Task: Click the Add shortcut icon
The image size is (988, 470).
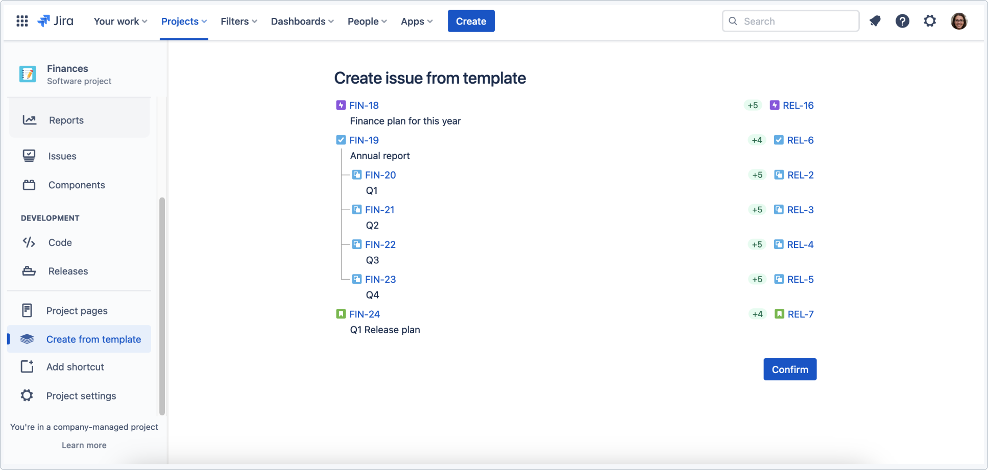Action: (27, 366)
